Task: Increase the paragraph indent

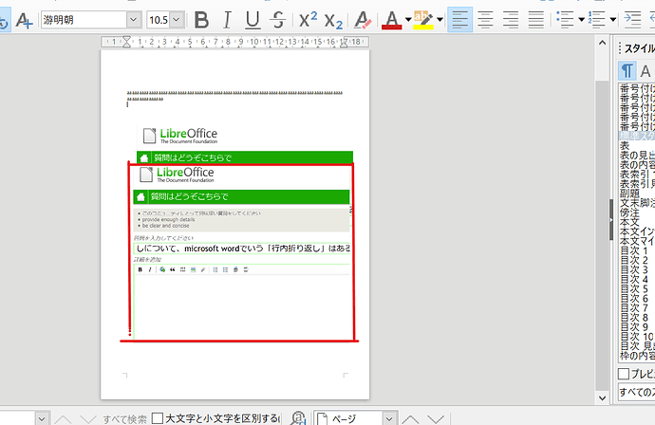Action: pos(632,20)
